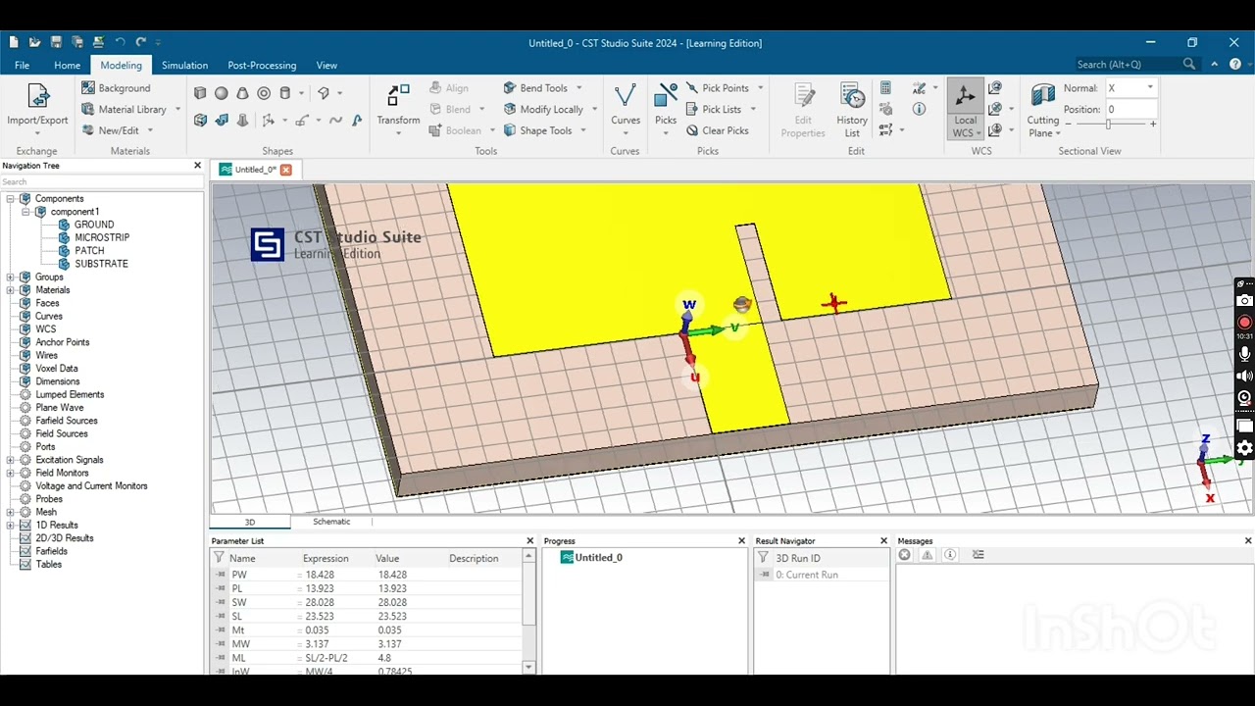
Task: Click the Position input field
Action: [x=1131, y=110]
